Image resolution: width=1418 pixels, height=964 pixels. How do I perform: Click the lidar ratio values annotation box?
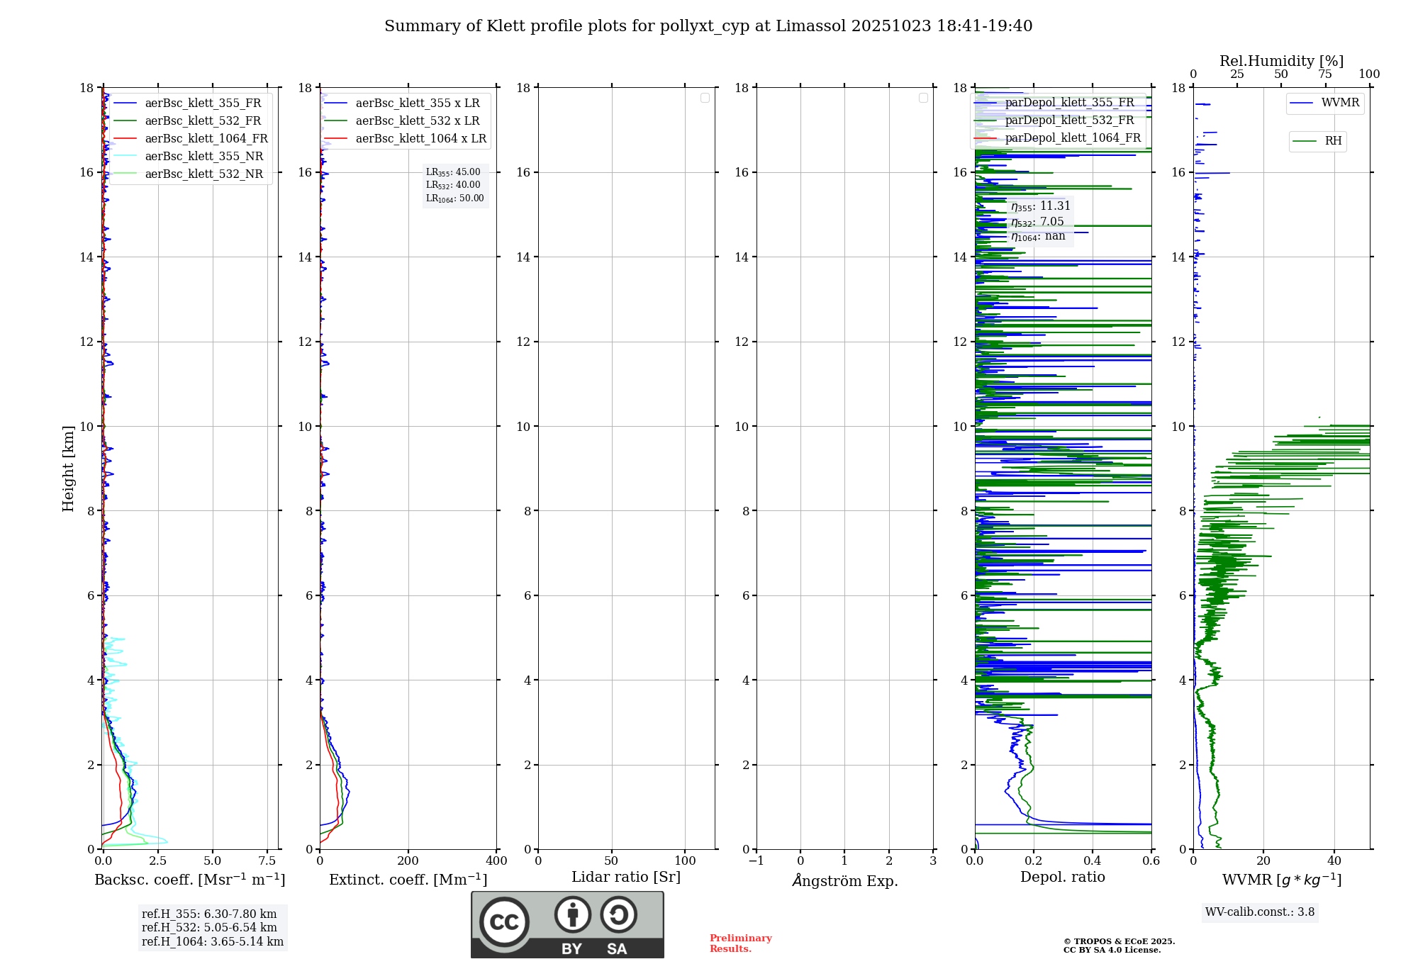454,185
